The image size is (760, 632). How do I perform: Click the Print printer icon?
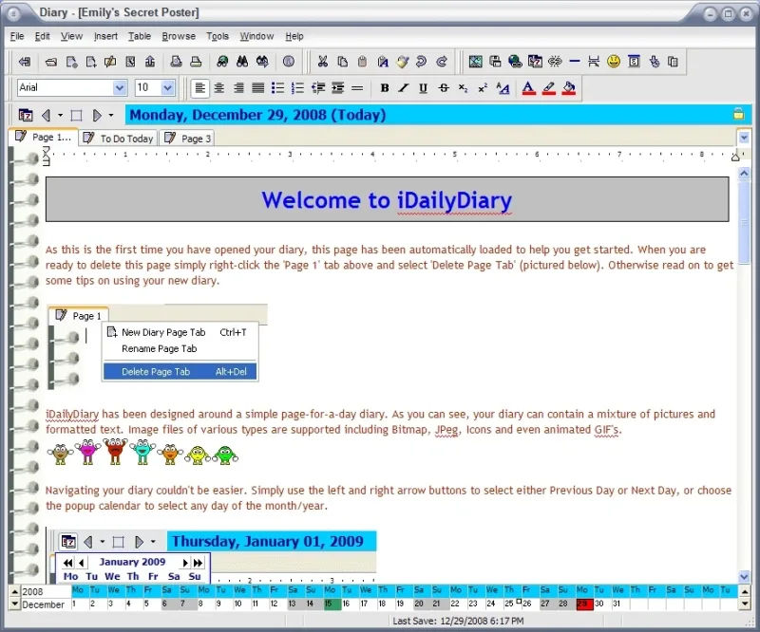tap(196, 62)
